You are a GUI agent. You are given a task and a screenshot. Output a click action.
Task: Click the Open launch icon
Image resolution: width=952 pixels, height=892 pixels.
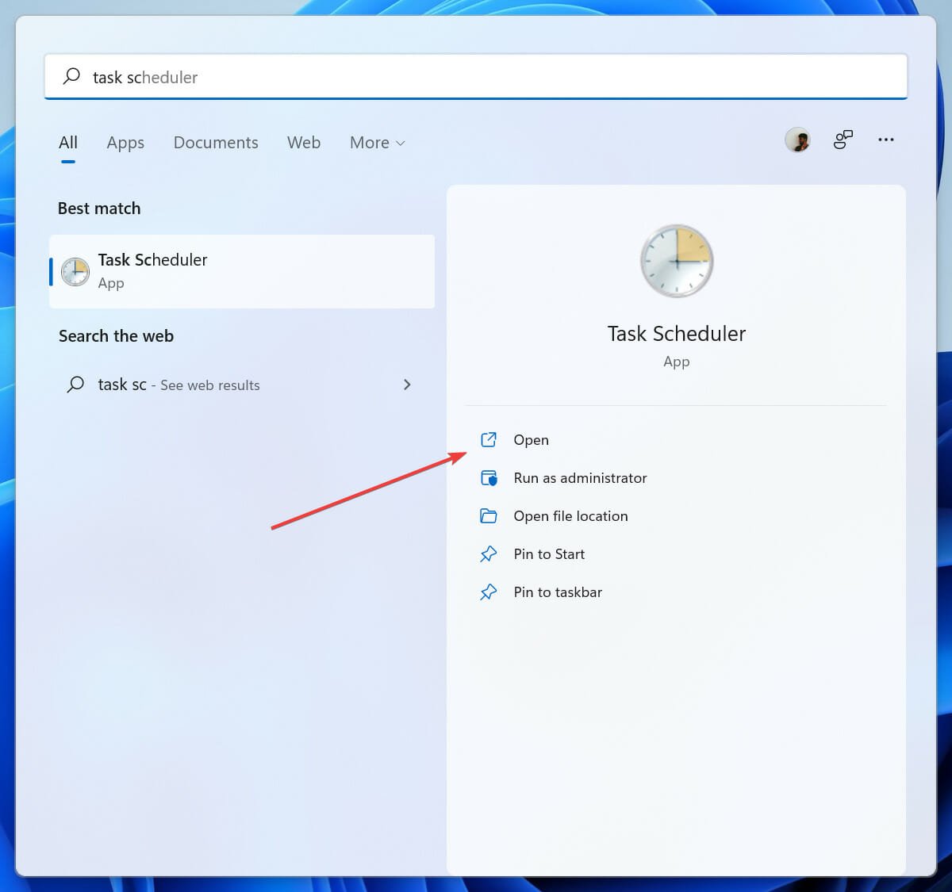[x=489, y=439]
